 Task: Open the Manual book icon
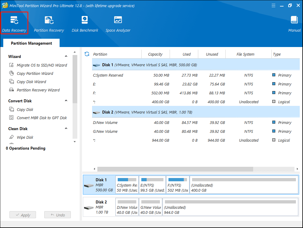pos(294,20)
